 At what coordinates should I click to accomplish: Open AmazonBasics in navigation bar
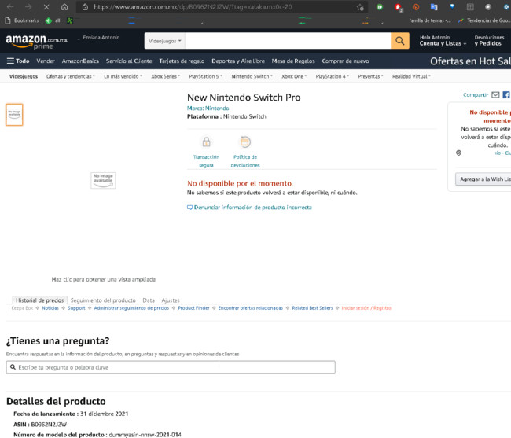click(80, 61)
